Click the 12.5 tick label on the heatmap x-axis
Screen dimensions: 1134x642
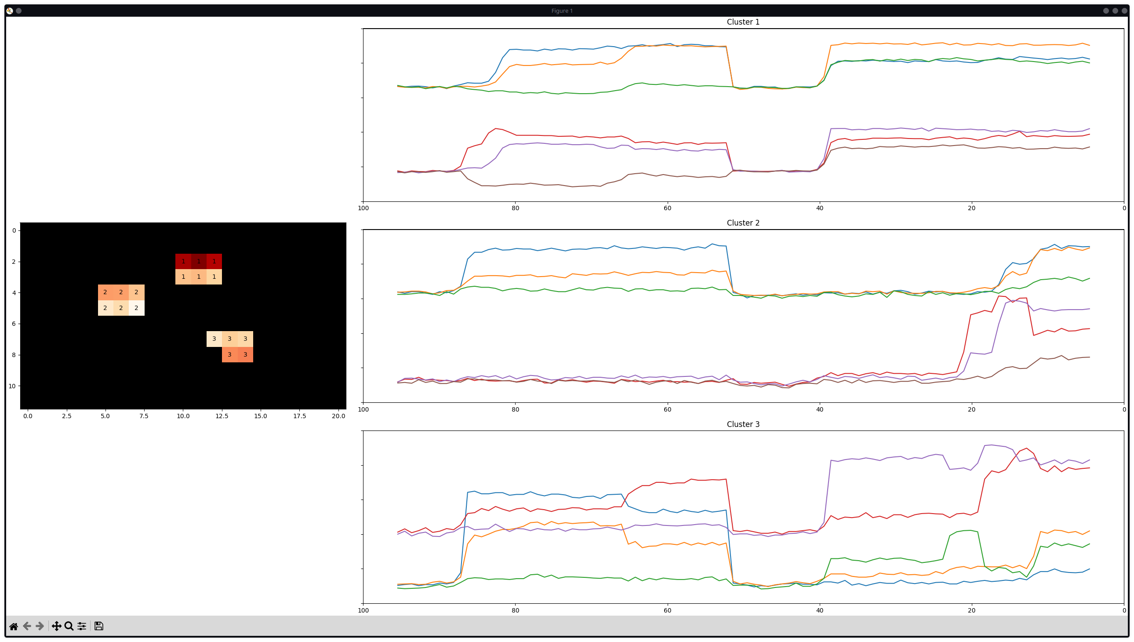coord(222,416)
